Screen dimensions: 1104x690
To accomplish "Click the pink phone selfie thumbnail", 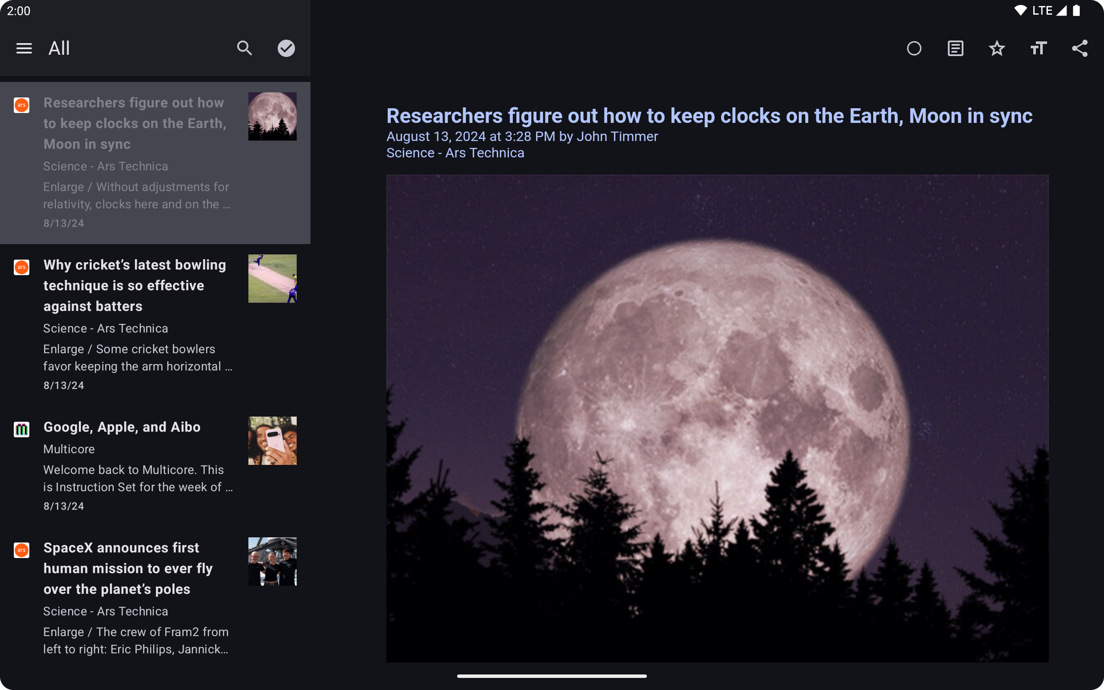I will 273,440.
